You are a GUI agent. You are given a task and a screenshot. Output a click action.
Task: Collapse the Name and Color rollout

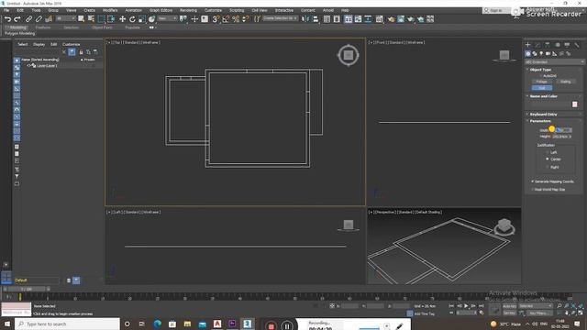(543, 96)
